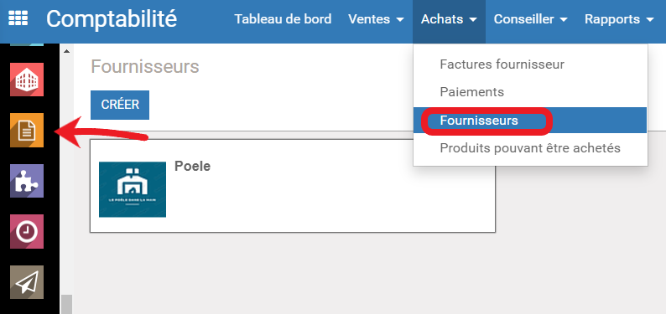Image resolution: width=666 pixels, height=314 pixels.
Task: Click the partially visible teal sidebar icon
Action: [x=27, y=44]
